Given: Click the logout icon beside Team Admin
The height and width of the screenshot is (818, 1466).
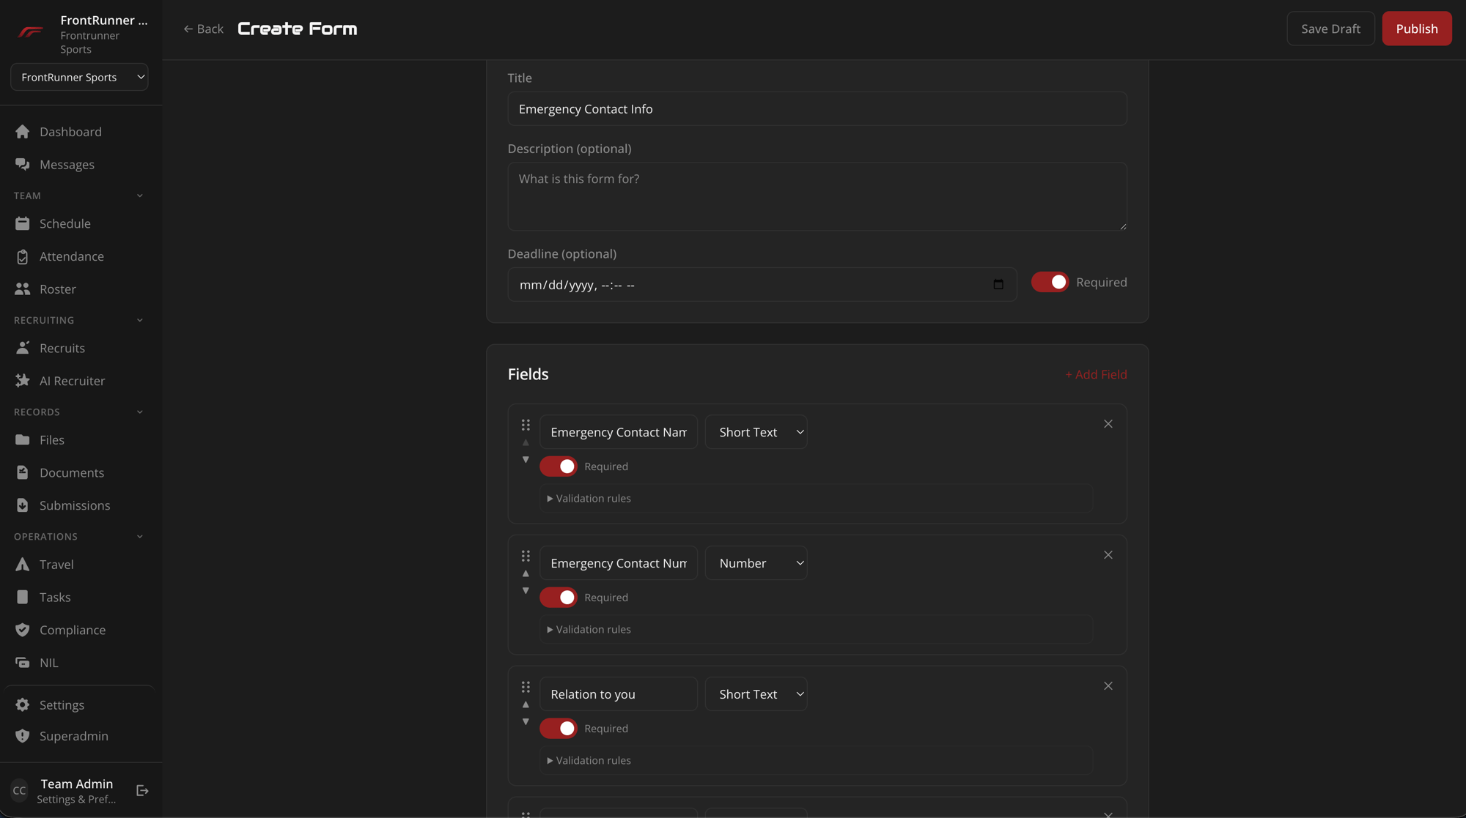Looking at the screenshot, I should [142, 790].
